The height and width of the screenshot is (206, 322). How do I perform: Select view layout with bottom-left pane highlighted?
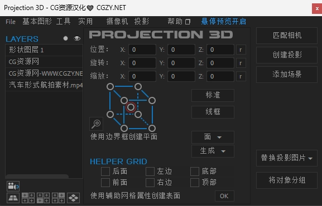tap(43, 198)
